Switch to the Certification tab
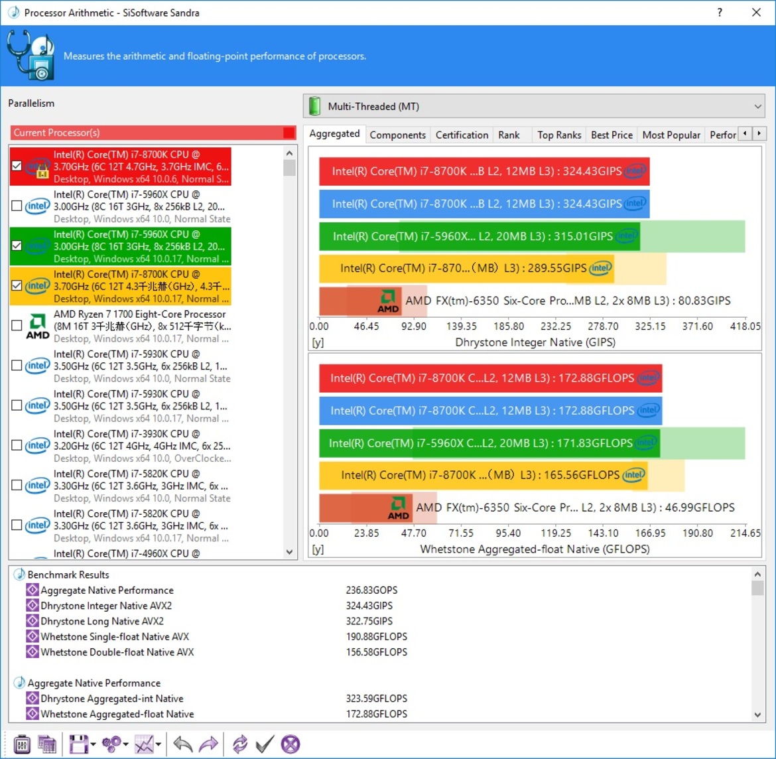The height and width of the screenshot is (759, 776). click(462, 135)
